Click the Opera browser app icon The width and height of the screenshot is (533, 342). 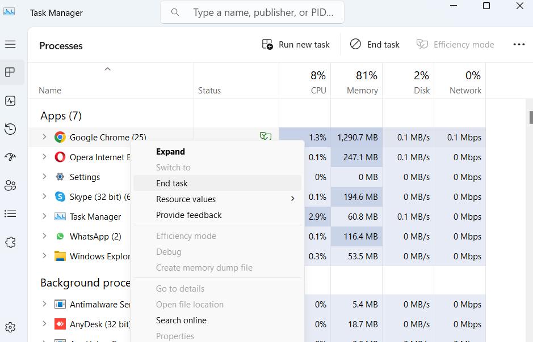[60, 157]
